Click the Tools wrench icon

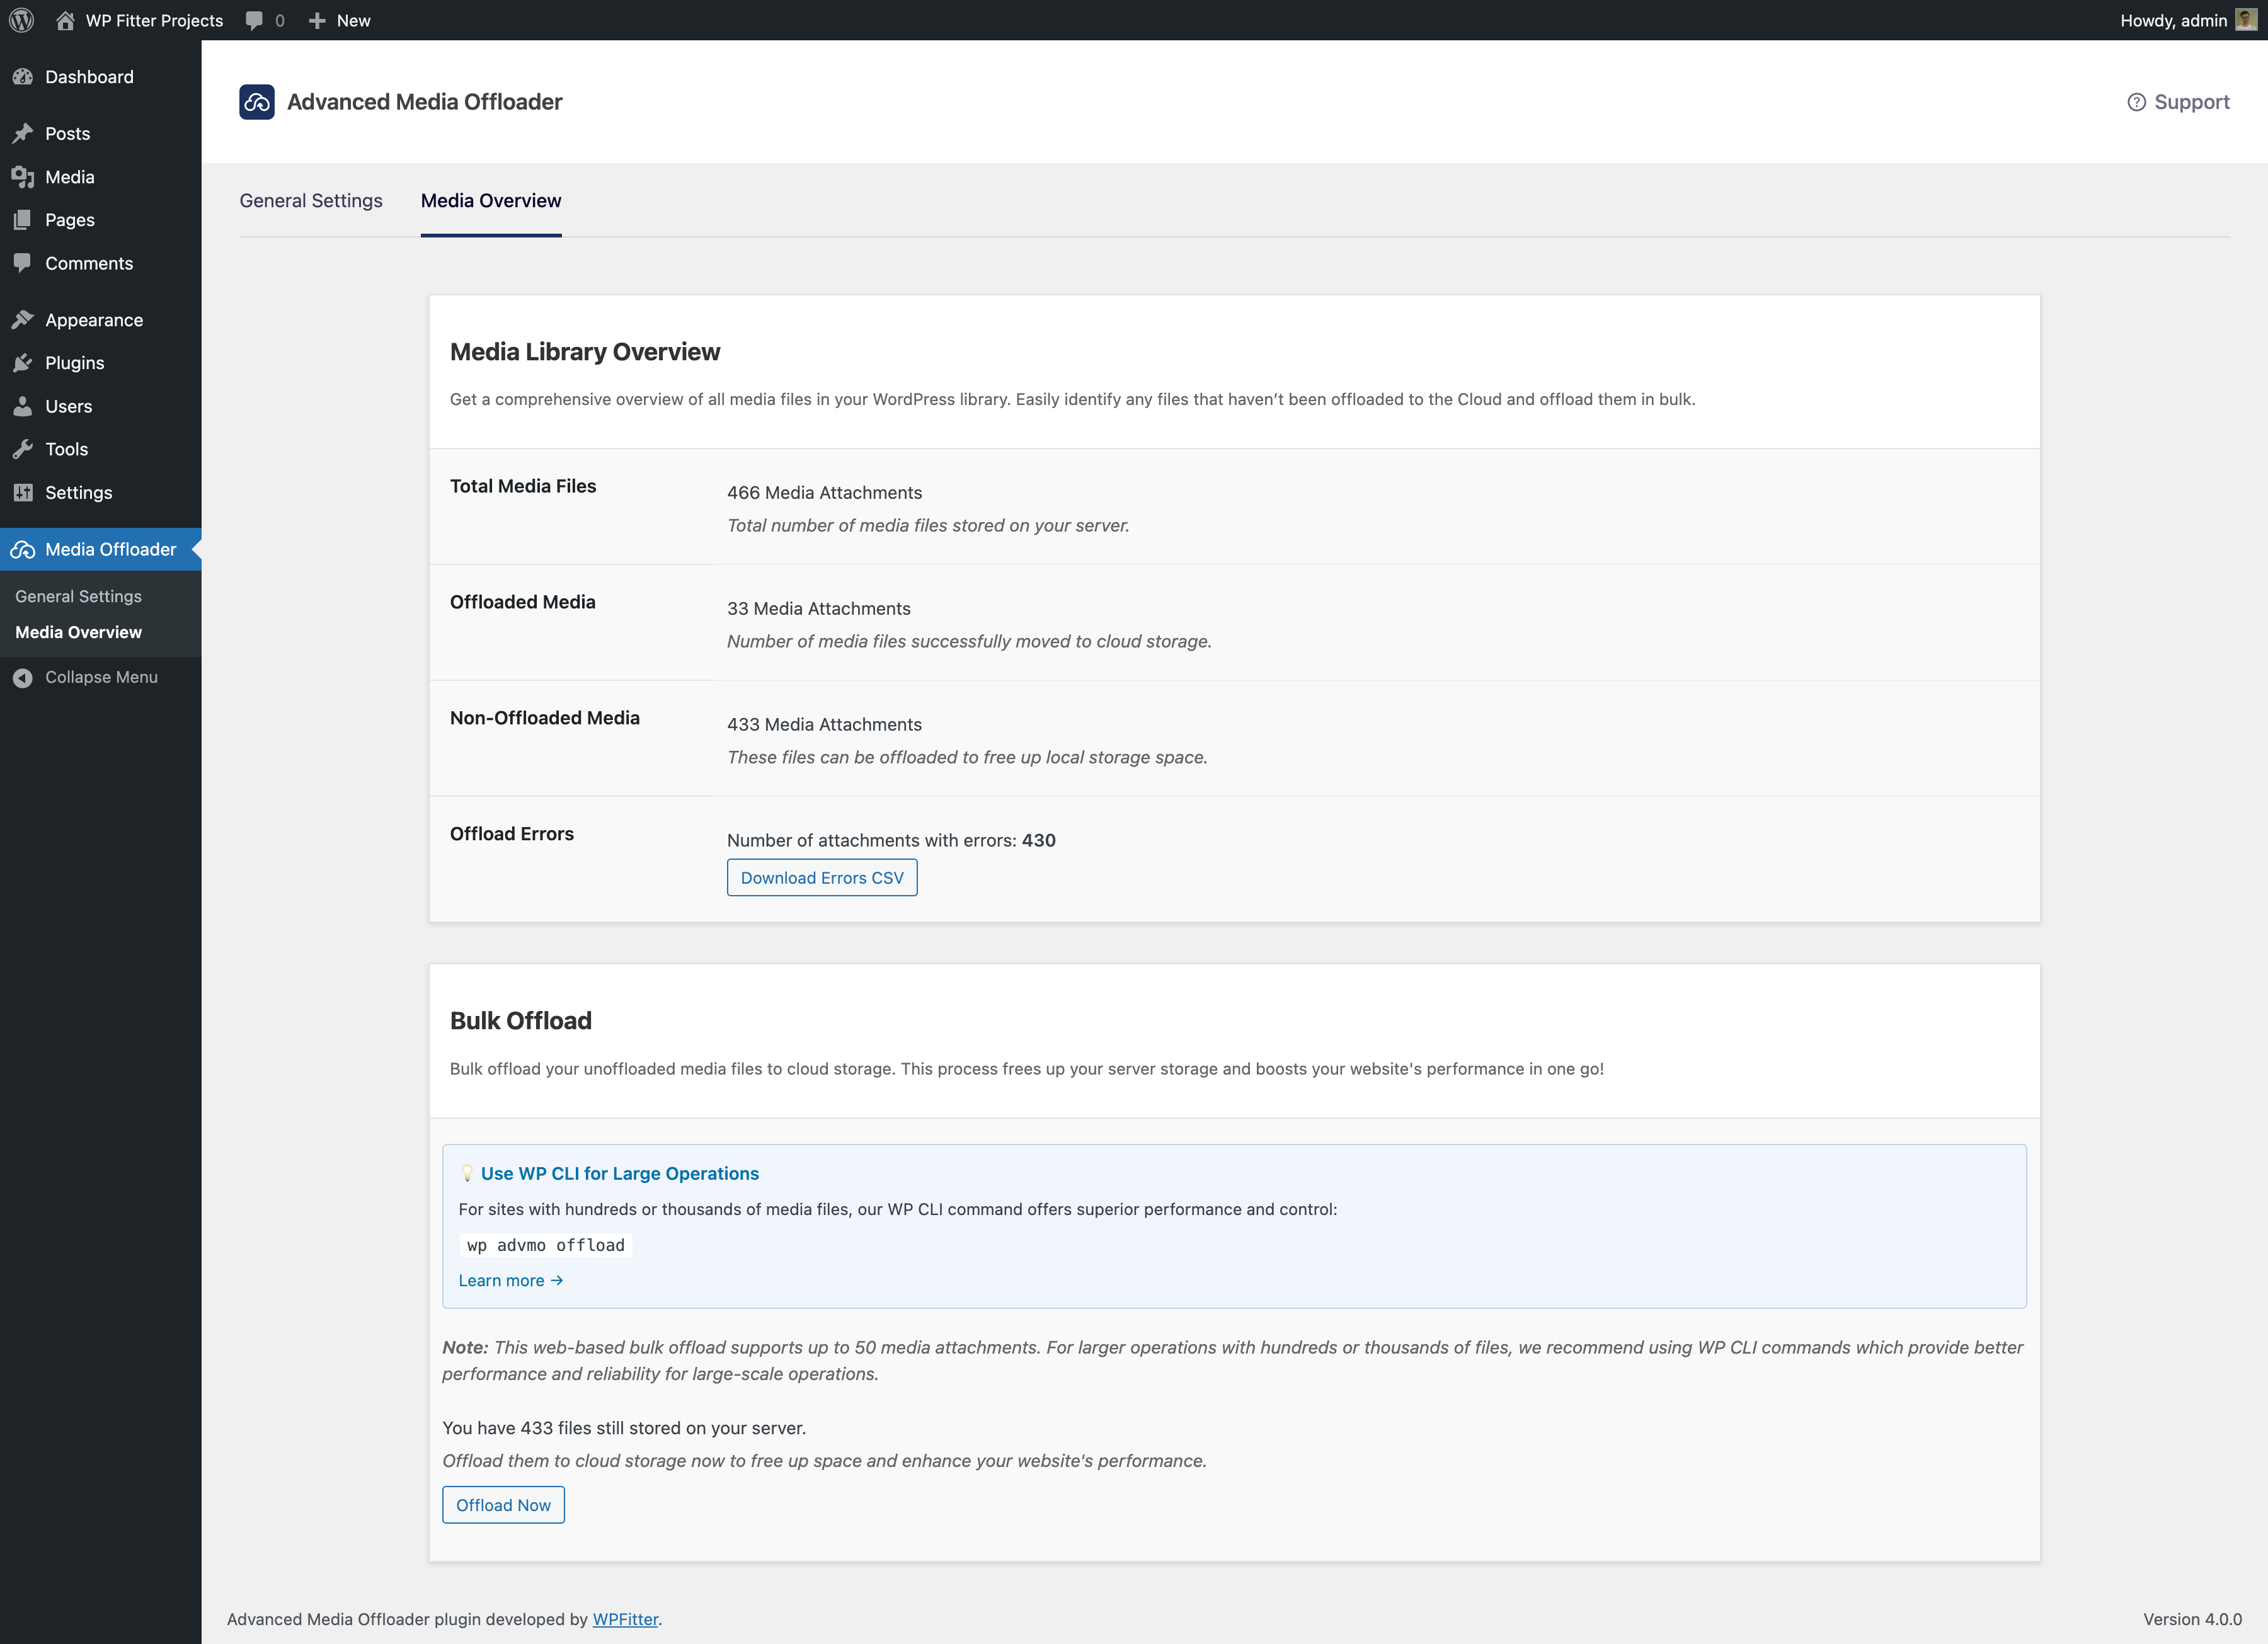23,449
